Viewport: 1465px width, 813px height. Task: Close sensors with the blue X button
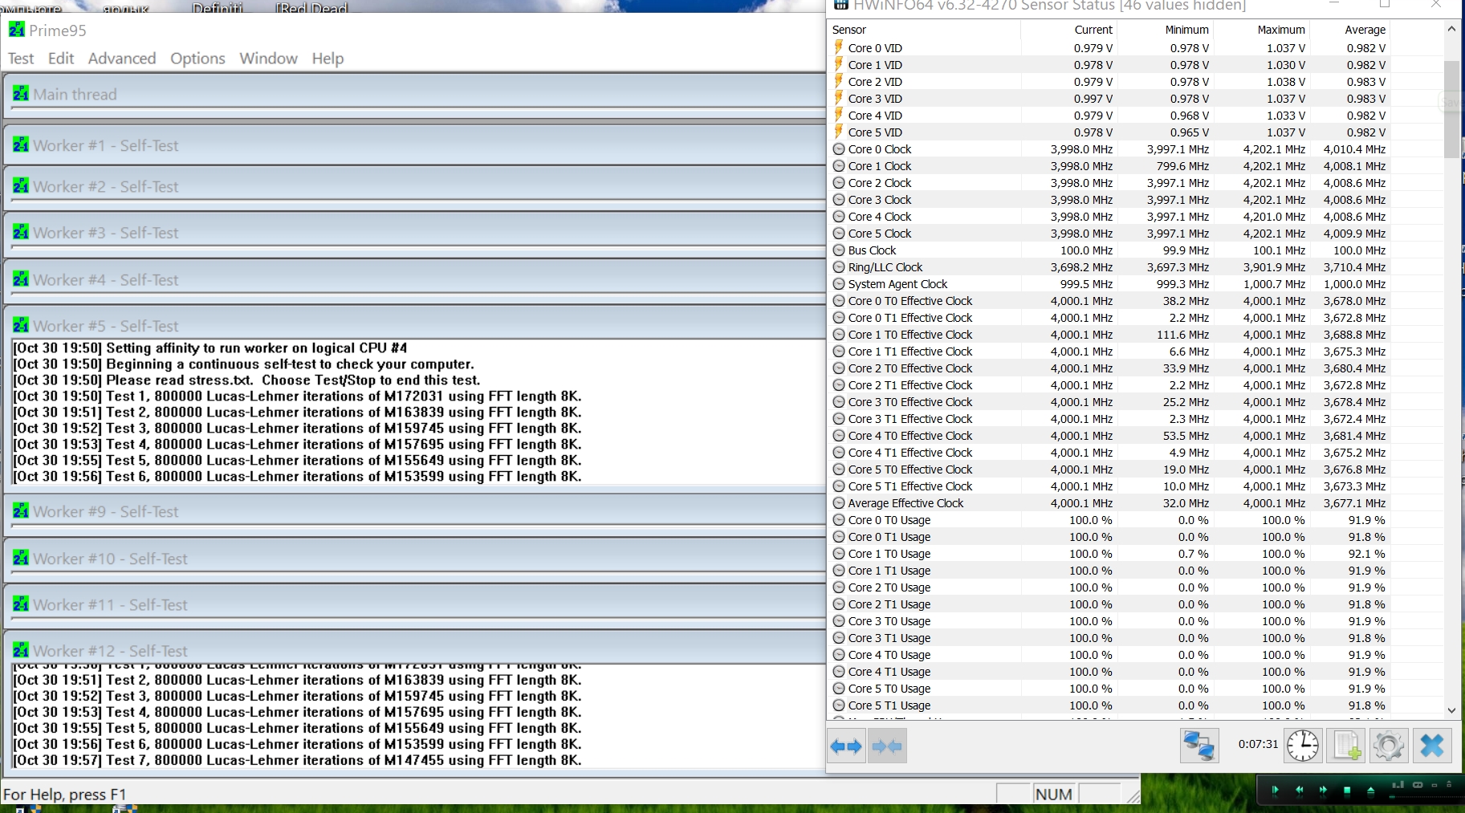1432,746
